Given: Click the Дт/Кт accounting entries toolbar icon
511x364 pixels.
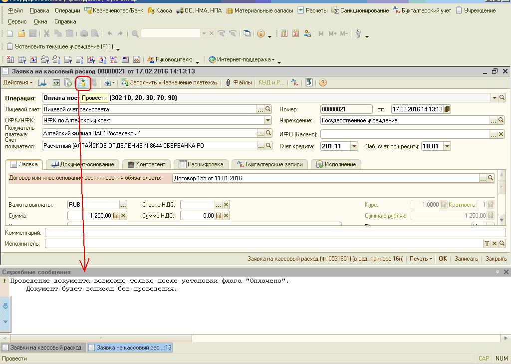Looking at the screenshot, I should [x=295, y=82].
